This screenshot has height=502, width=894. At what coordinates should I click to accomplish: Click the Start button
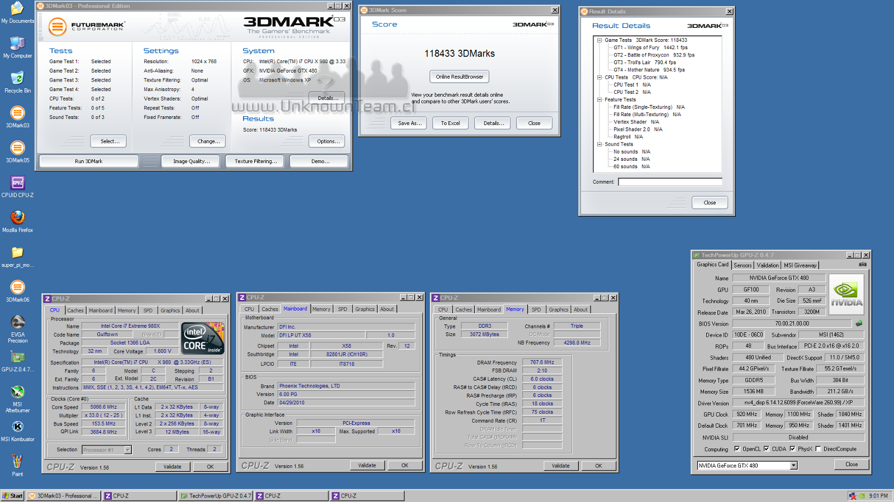[12, 496]
